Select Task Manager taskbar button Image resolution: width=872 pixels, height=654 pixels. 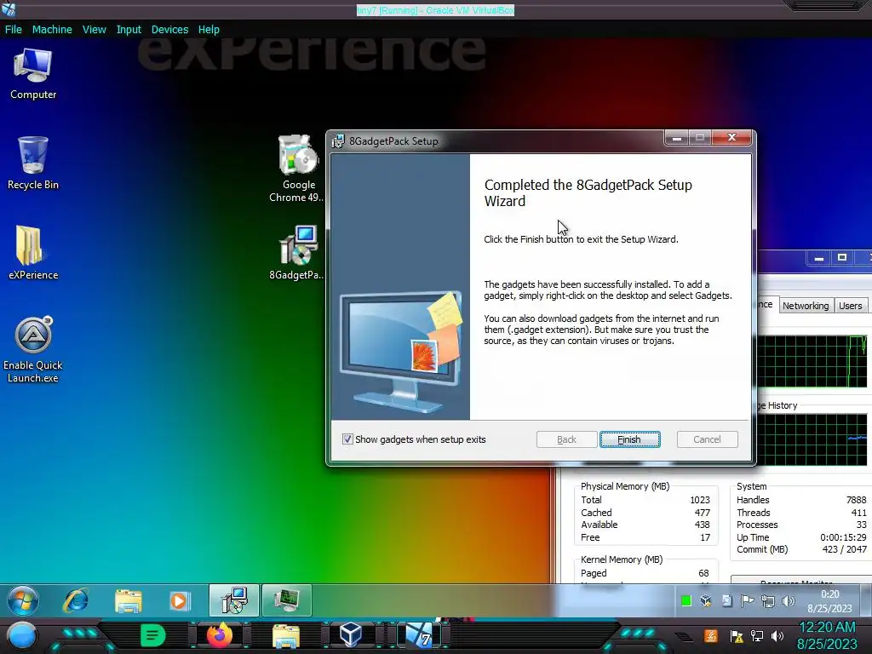tap(286, 600)
